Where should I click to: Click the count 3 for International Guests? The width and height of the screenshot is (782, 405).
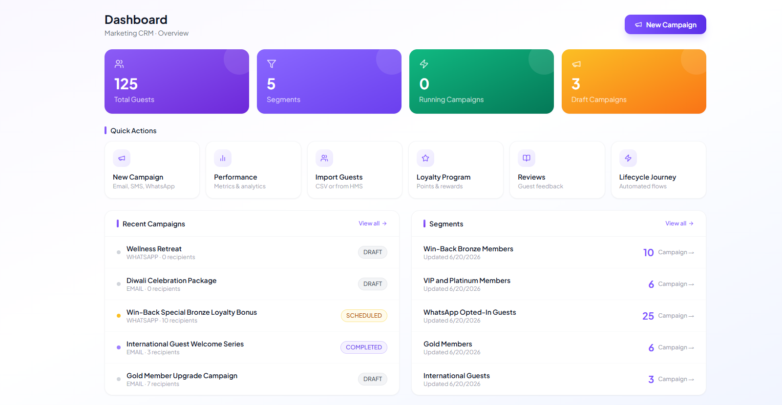pos(651,380)
